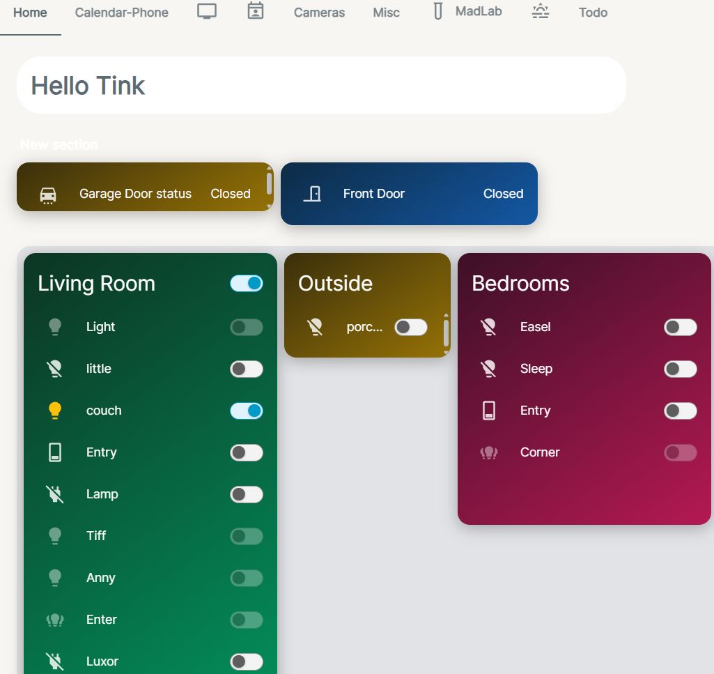Click the Luxor unplugged-plug icon
The height and width of the screenshot is (674, 714).
tap(55, 661)
